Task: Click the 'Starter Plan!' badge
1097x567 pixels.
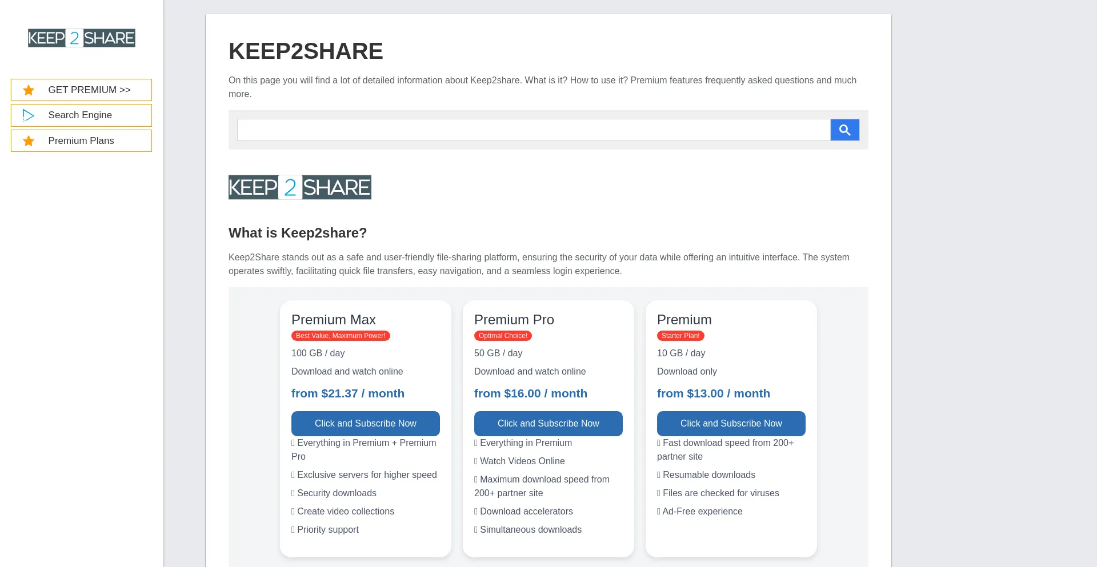Action: pyautogui.click(x=680, y=336)
